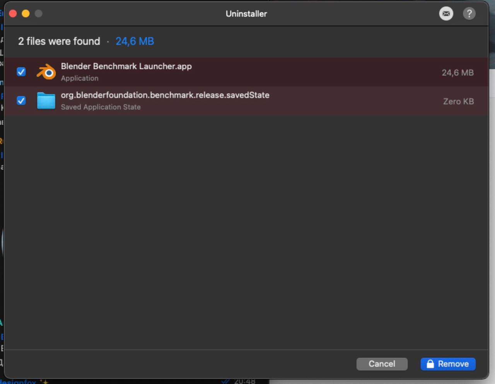The width and height of the screenshot is (495, 384).
Task: Click the Application type label
Action: [80, 78]
